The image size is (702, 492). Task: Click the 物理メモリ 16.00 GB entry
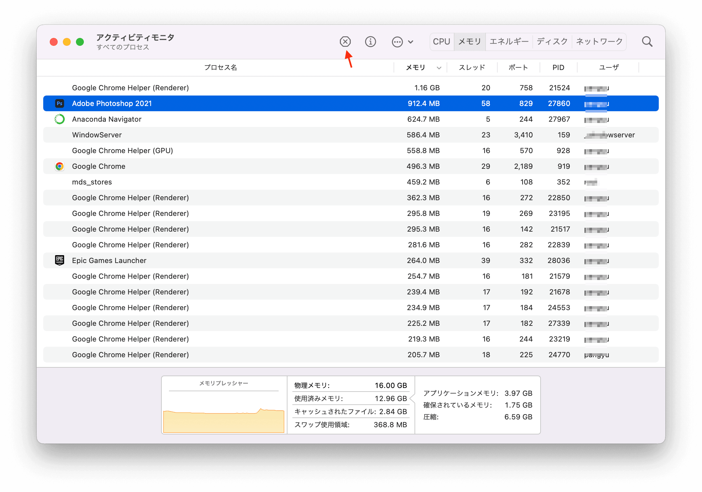pyautogui.click(x=350, y=385)
